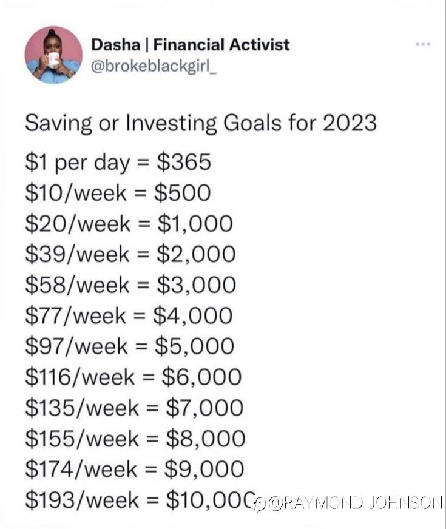Click the $155/week = $8,000 line

[135, 439]
